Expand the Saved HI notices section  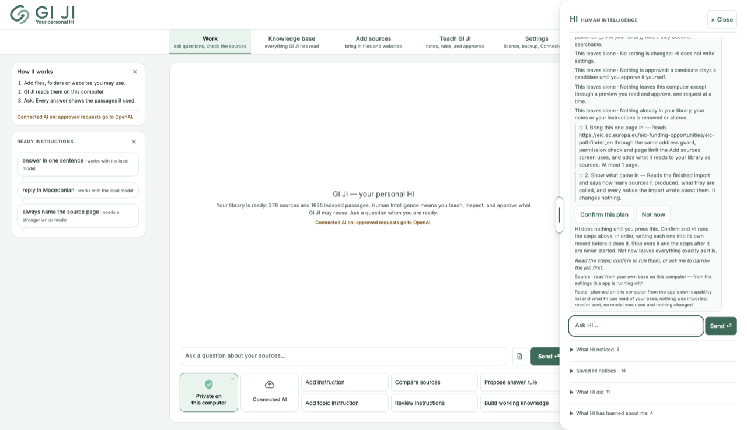tap(652, 371)
